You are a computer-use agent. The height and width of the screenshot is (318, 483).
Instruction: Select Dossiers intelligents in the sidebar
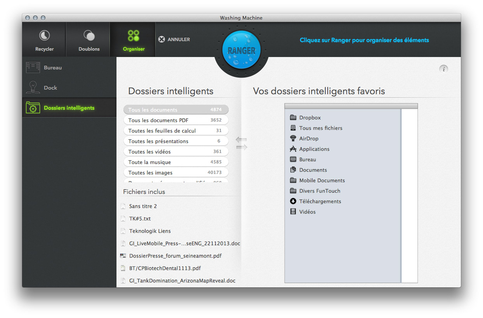[x=69, y=108]
